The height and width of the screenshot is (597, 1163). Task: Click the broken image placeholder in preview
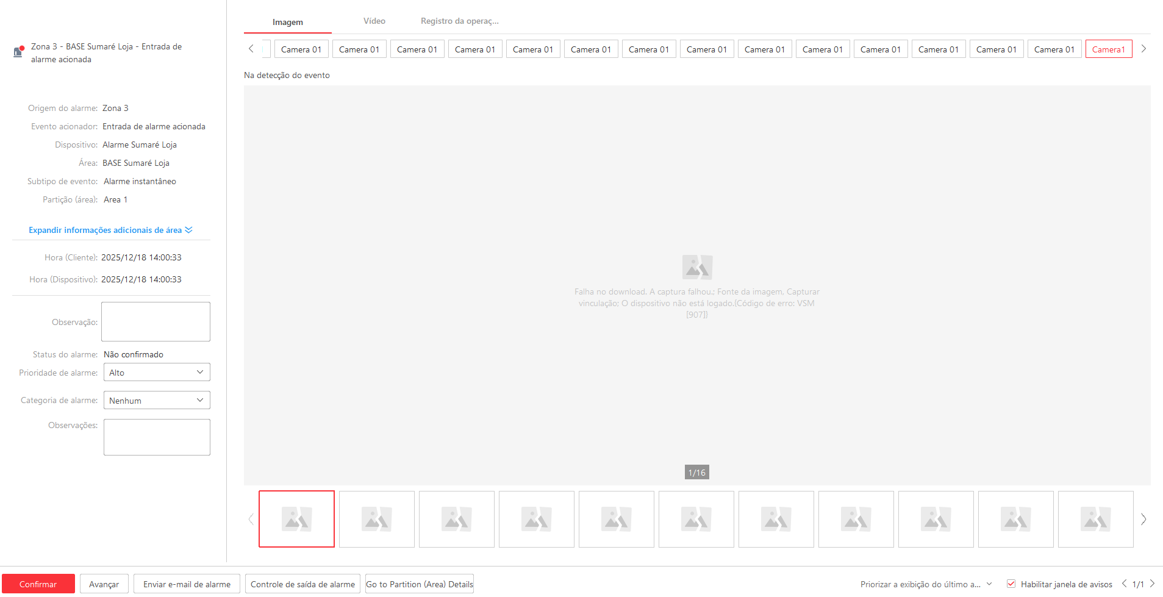pos(696,267)
